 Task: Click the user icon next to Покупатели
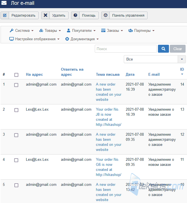point(69,31)
